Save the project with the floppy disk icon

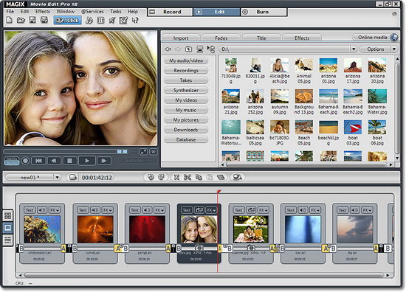[32, 20]
